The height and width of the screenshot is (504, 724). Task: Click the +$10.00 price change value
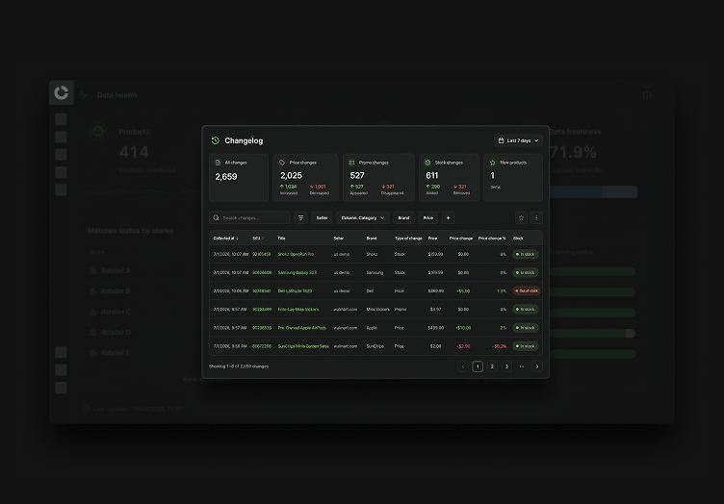point(463,328)
